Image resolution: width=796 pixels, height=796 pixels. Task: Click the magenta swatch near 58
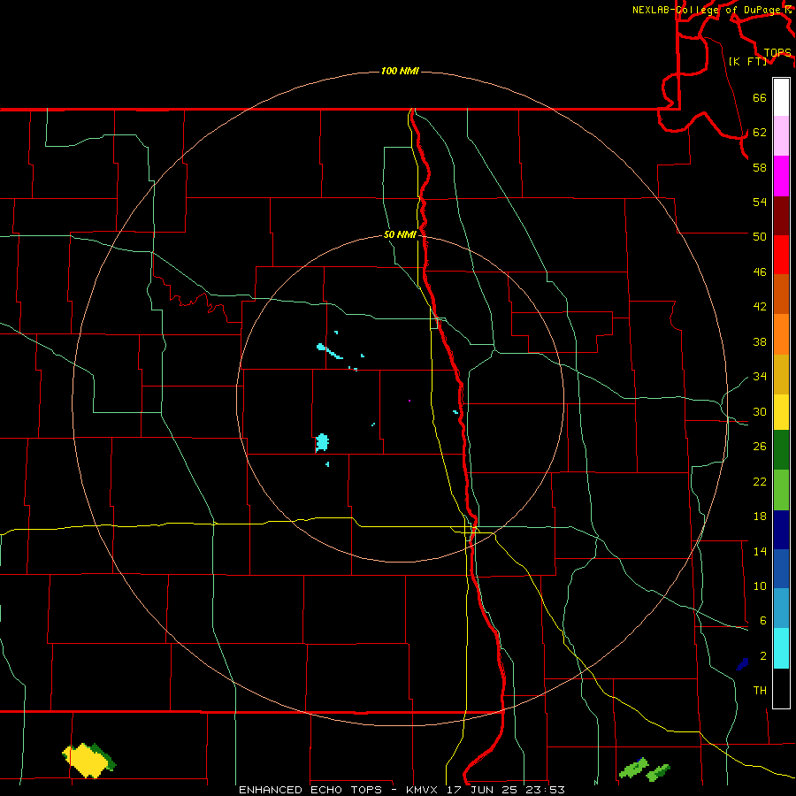point(781,176)
